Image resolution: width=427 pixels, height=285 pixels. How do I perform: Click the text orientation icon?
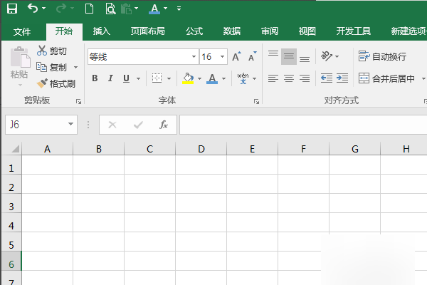(326, 56)
